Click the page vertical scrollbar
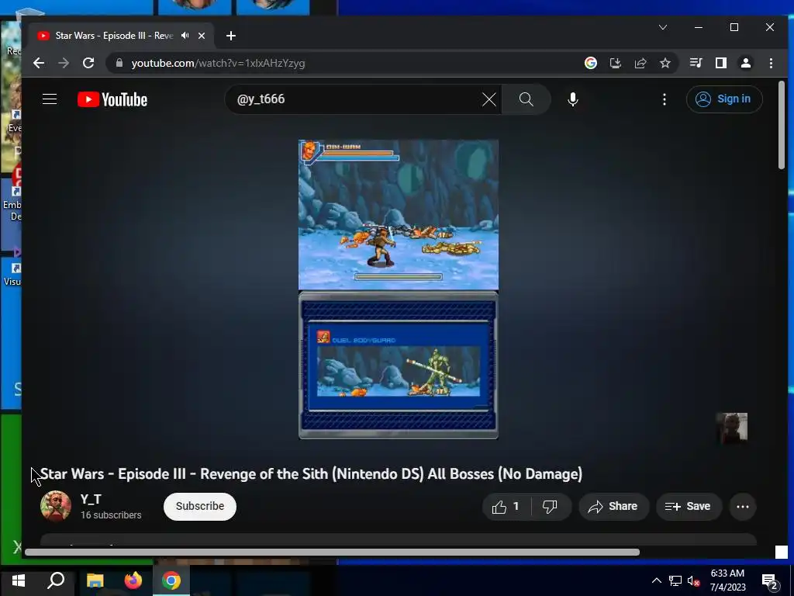 point(782,125)
